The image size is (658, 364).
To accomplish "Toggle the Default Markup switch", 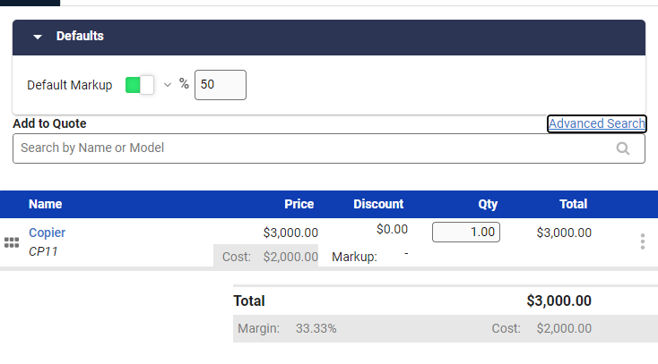I will (x=140, y=85).
